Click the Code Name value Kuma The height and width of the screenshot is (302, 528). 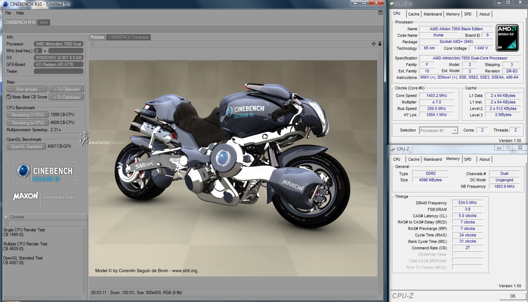(438, 35)
